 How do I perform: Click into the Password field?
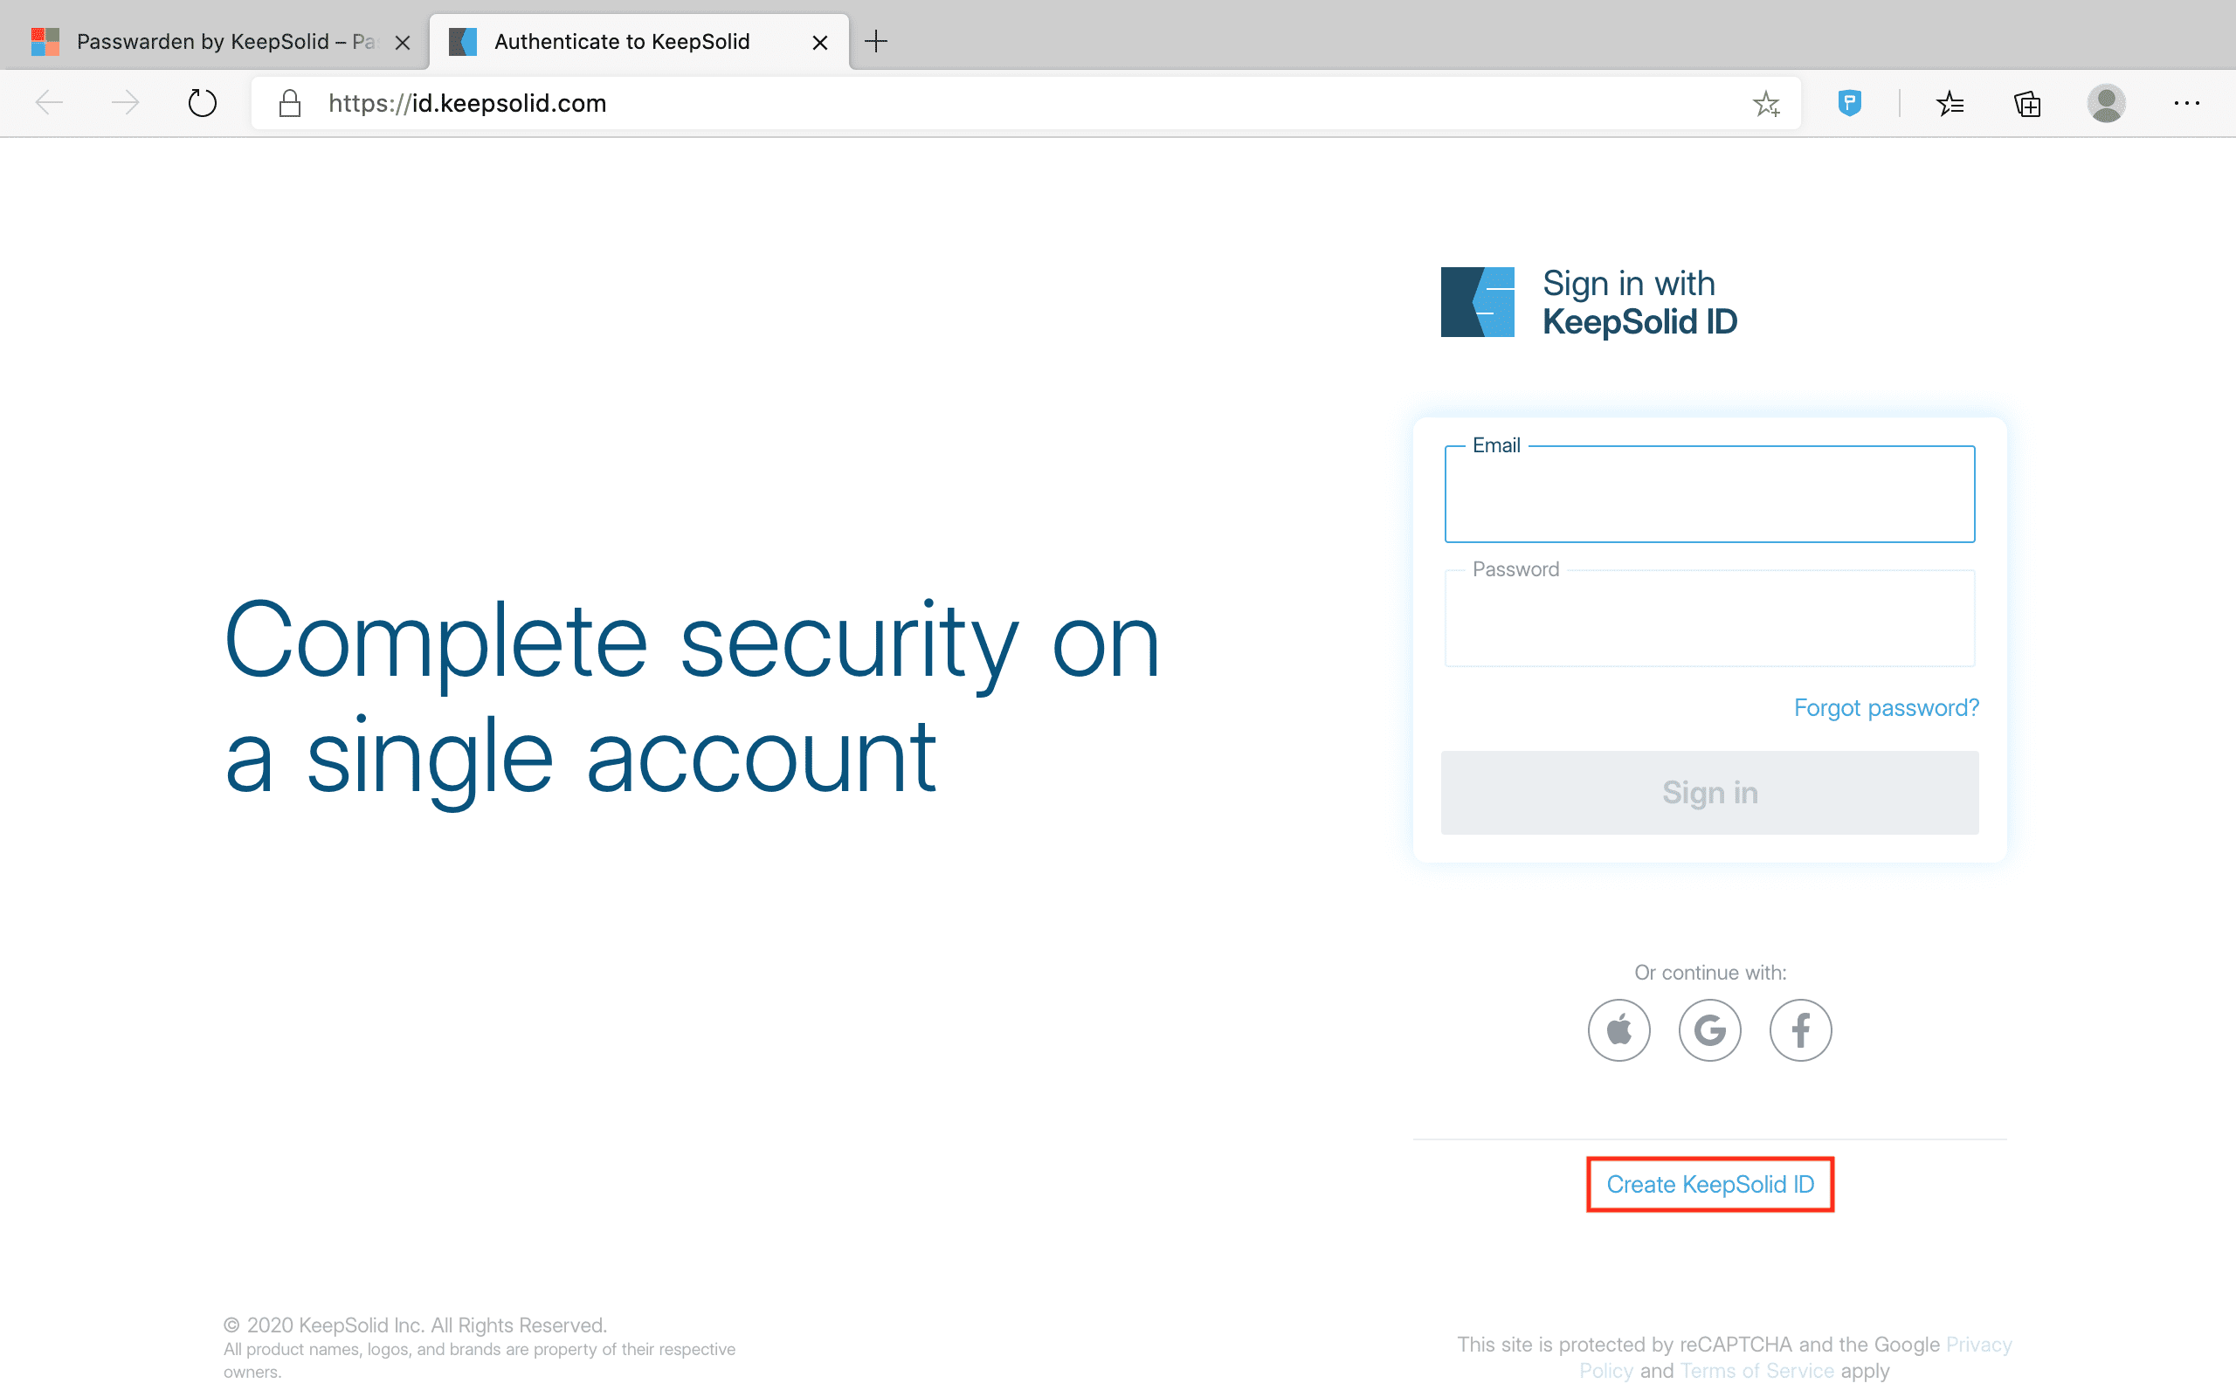coord(1709,619)
